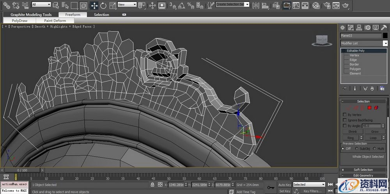Click the Select by Name icon
Image resolution: width=390 pixels, height=194 pixels.
[64, 5]
